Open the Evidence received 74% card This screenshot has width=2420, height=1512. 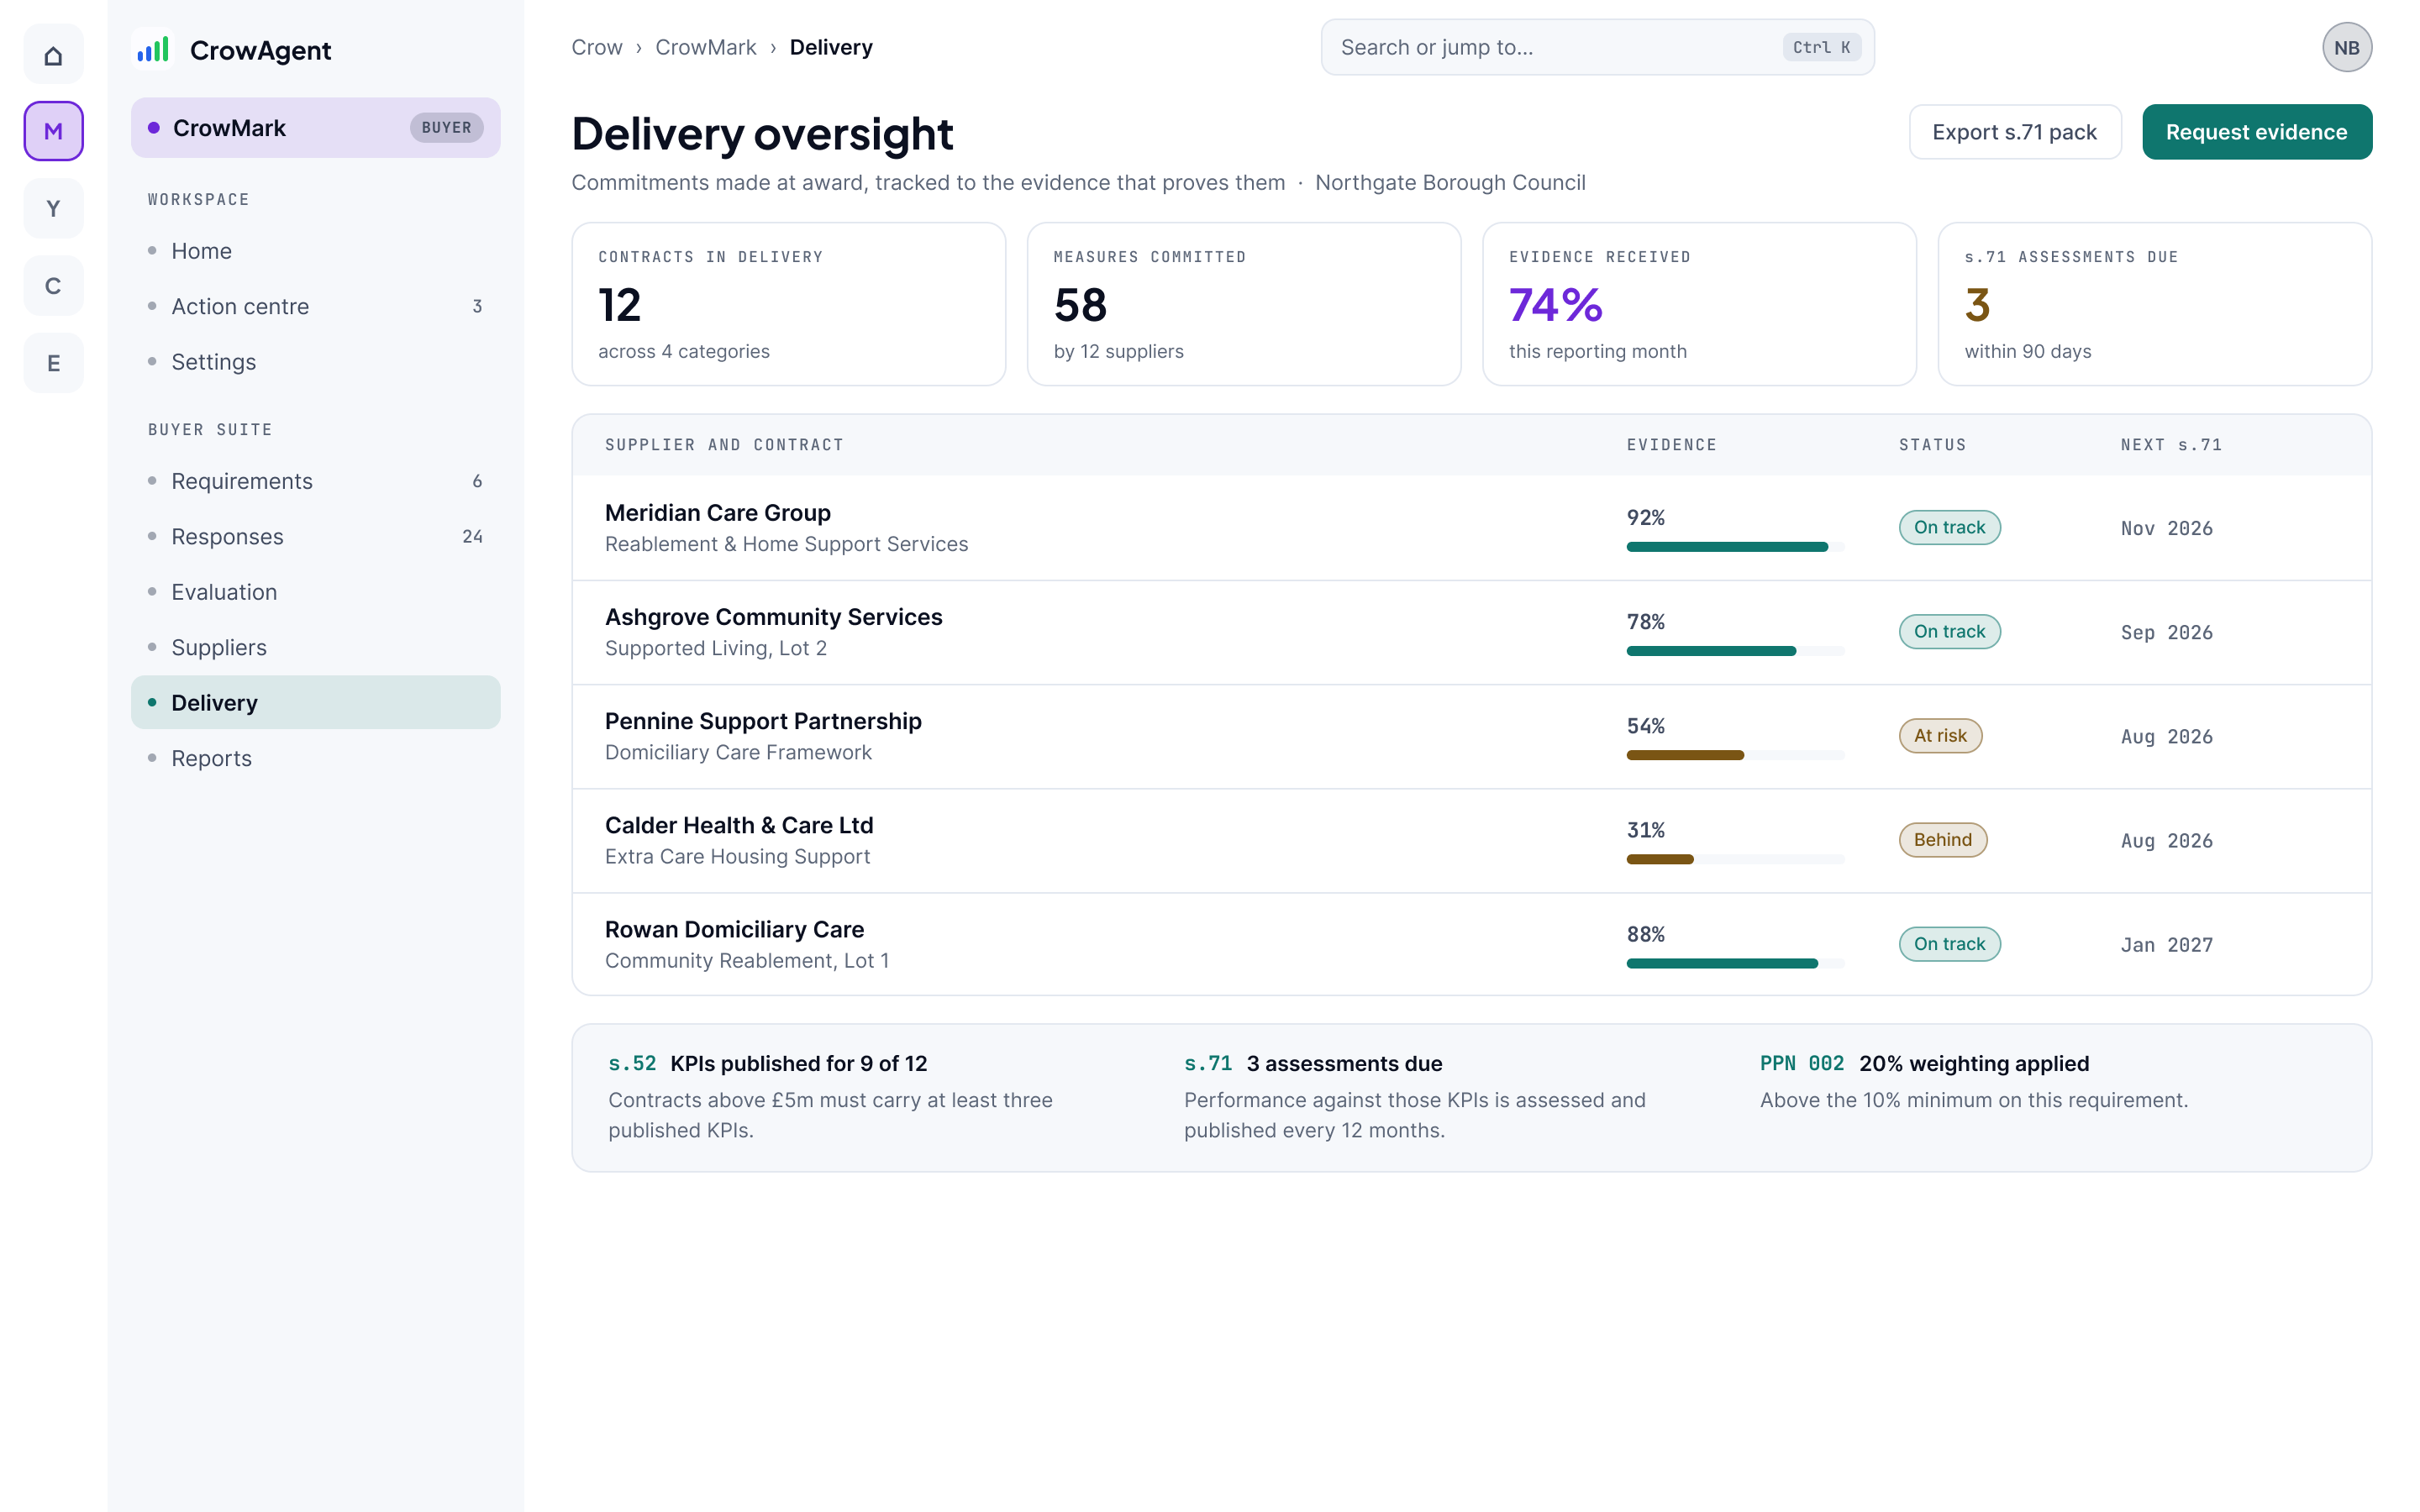pyautogui.click(x=1699, y=304)
